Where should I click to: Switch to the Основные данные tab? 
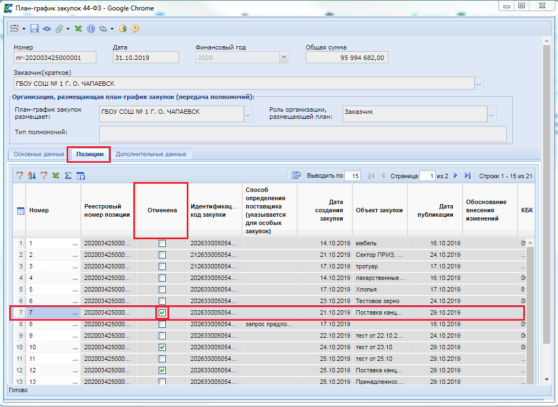(x=39, y=155)
